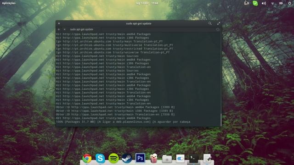Click the terminal fullscreen arrows icon

(x=219, y=23)
